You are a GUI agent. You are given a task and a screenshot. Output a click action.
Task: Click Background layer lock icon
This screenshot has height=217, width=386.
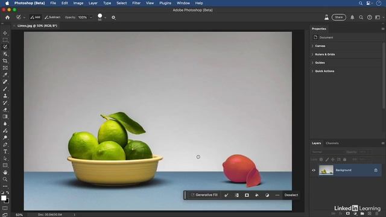click(x=376, y=170)
